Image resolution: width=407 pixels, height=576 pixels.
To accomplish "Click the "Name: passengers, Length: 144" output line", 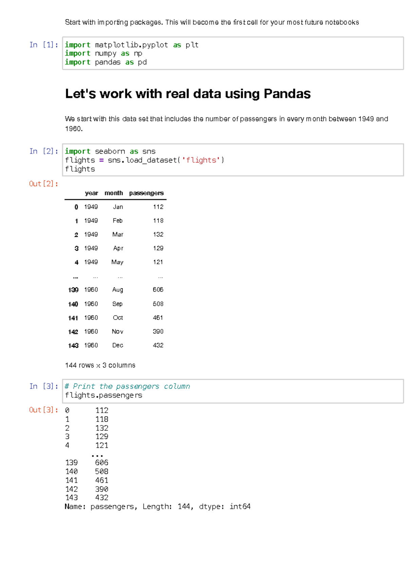I will click(157, 506).
